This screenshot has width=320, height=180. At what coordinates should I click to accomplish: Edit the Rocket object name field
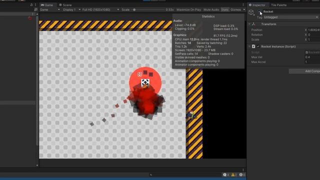(291, 11)
